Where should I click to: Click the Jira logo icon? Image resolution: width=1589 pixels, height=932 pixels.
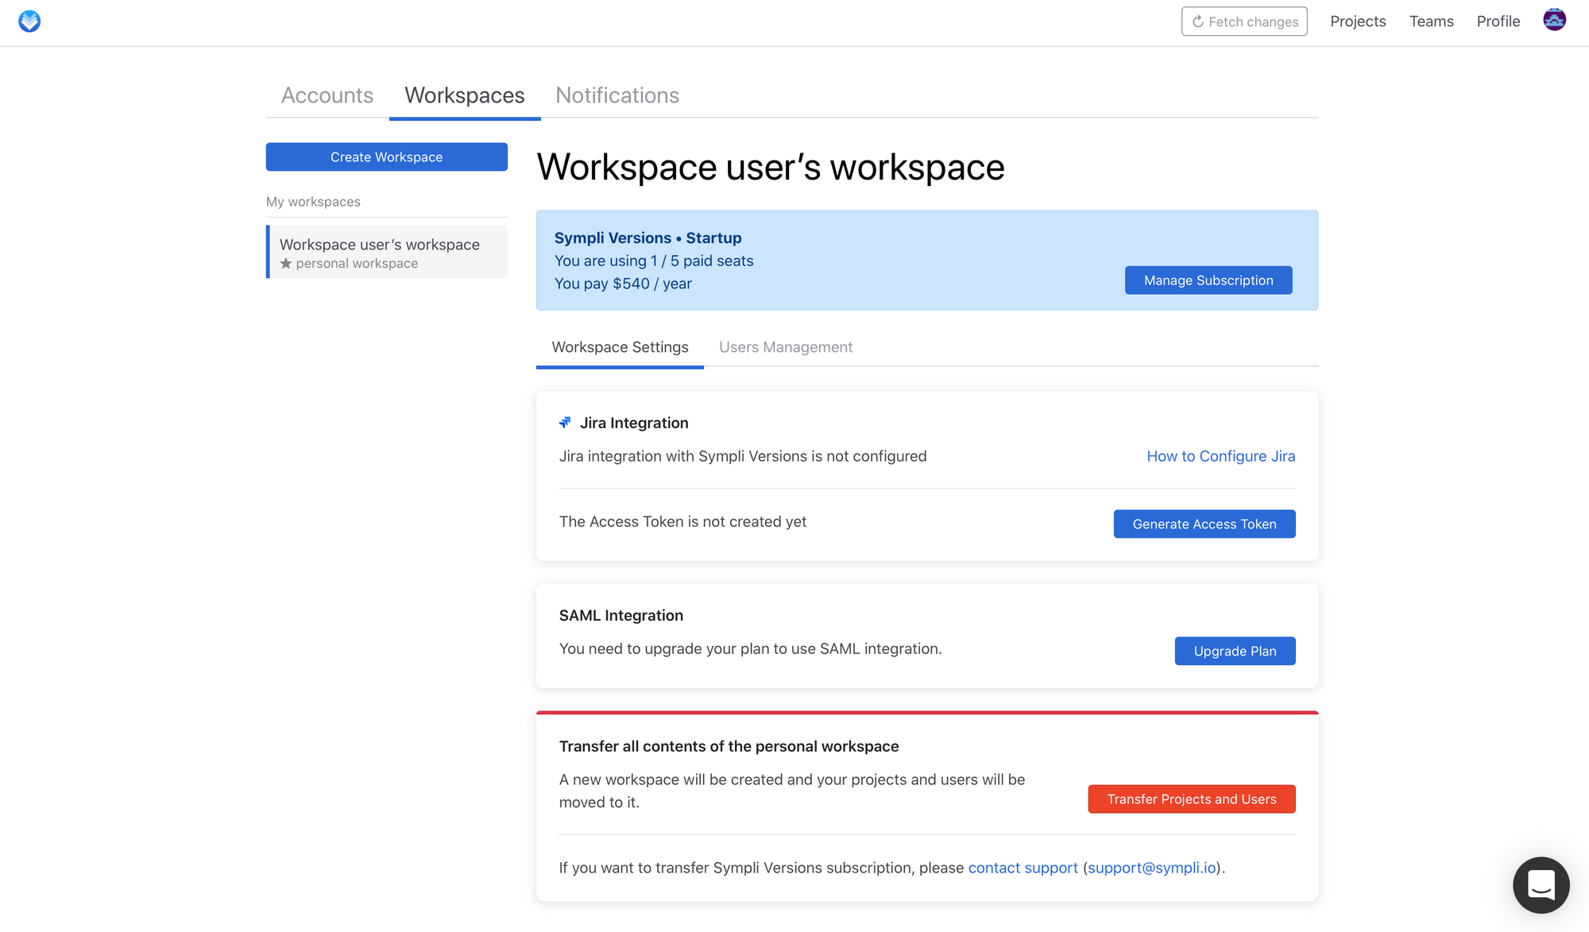coord(565,423)
